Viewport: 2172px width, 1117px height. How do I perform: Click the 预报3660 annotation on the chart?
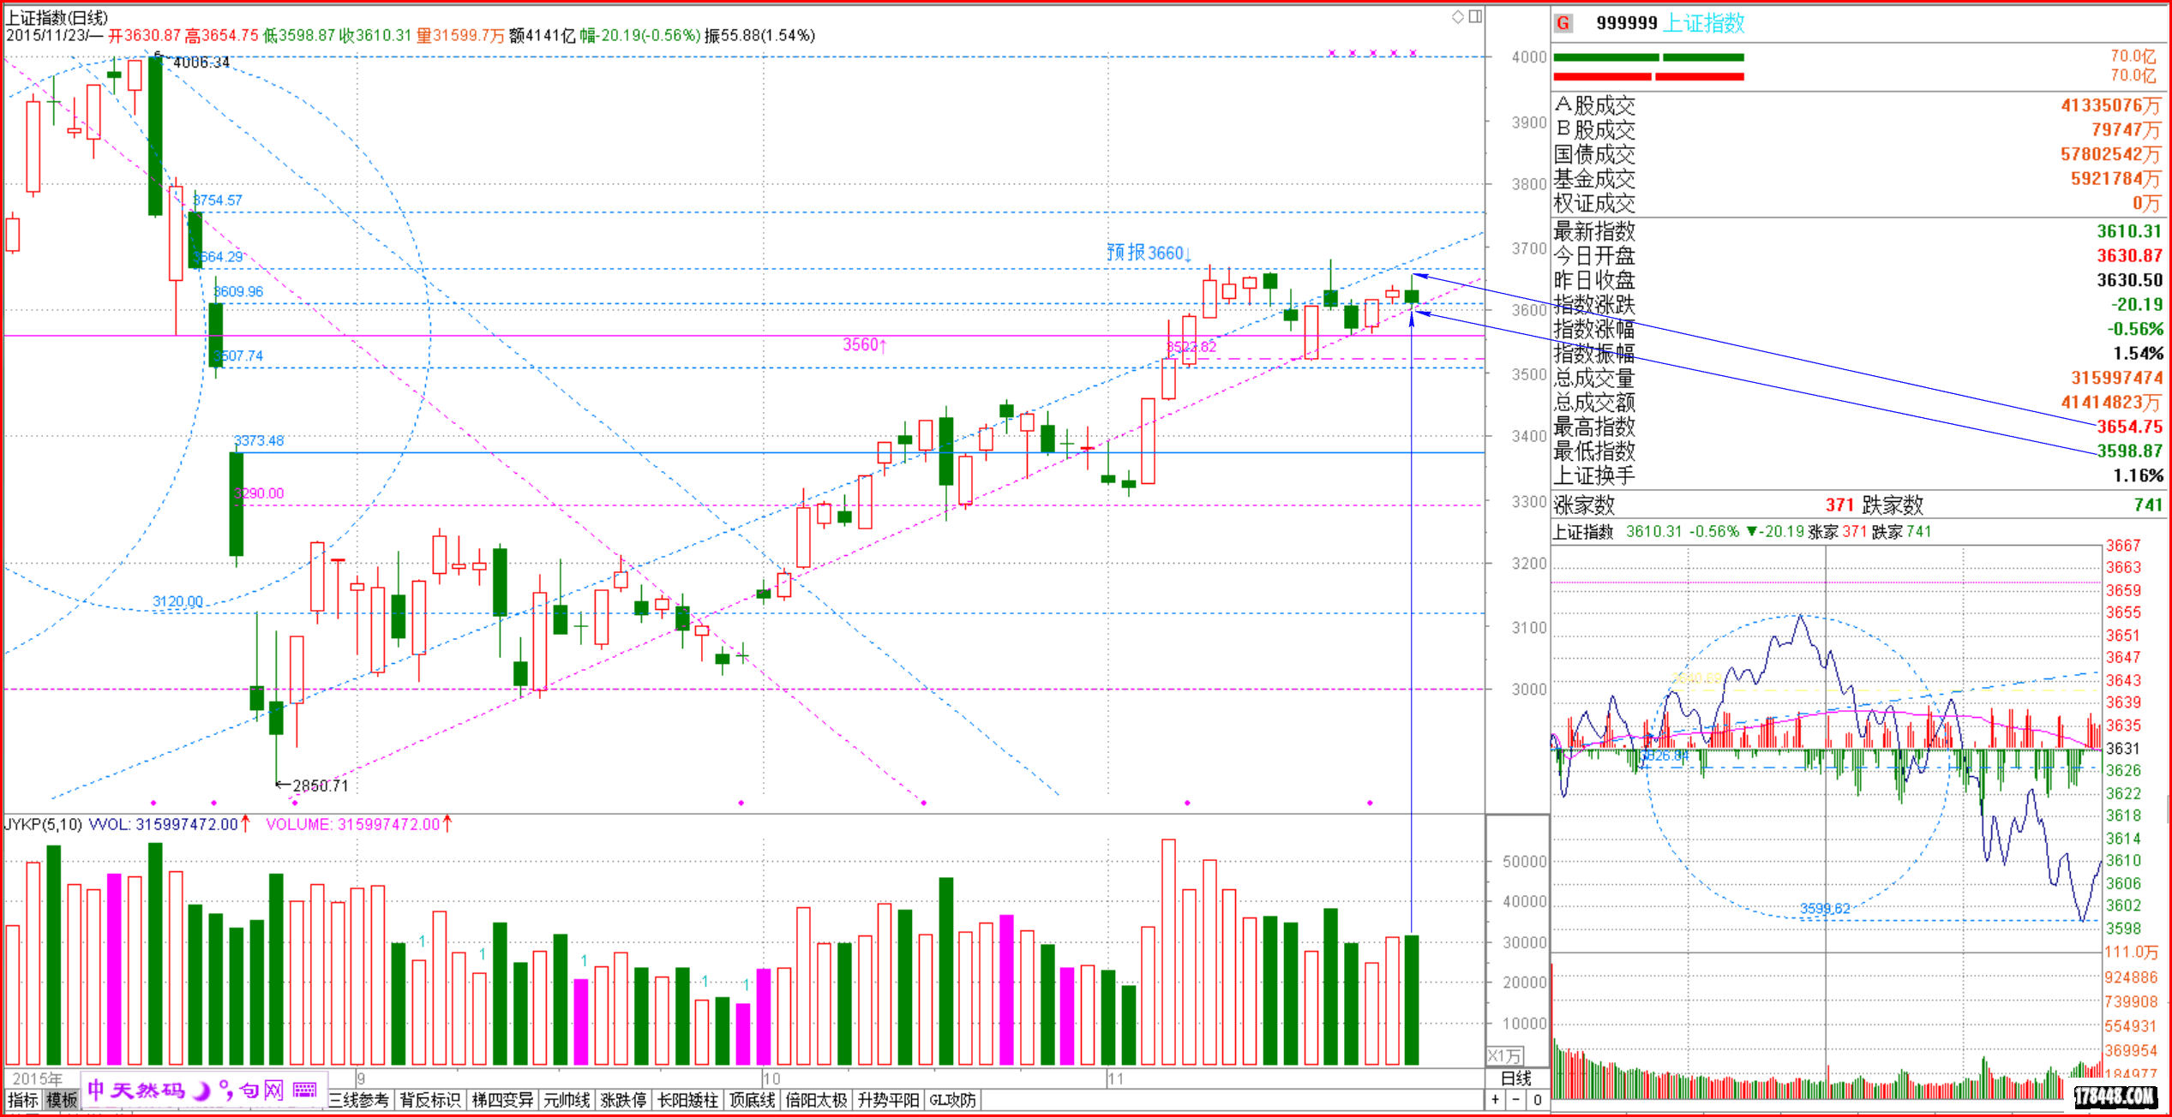[1148, 252]
